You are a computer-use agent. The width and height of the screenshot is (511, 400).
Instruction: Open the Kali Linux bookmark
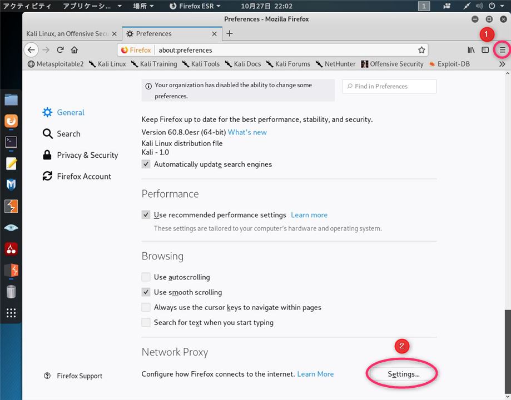tap(107, 64)
